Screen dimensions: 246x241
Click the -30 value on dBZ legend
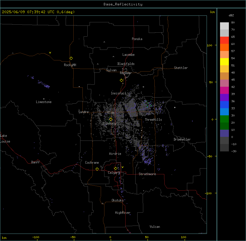tap(234, 151)
